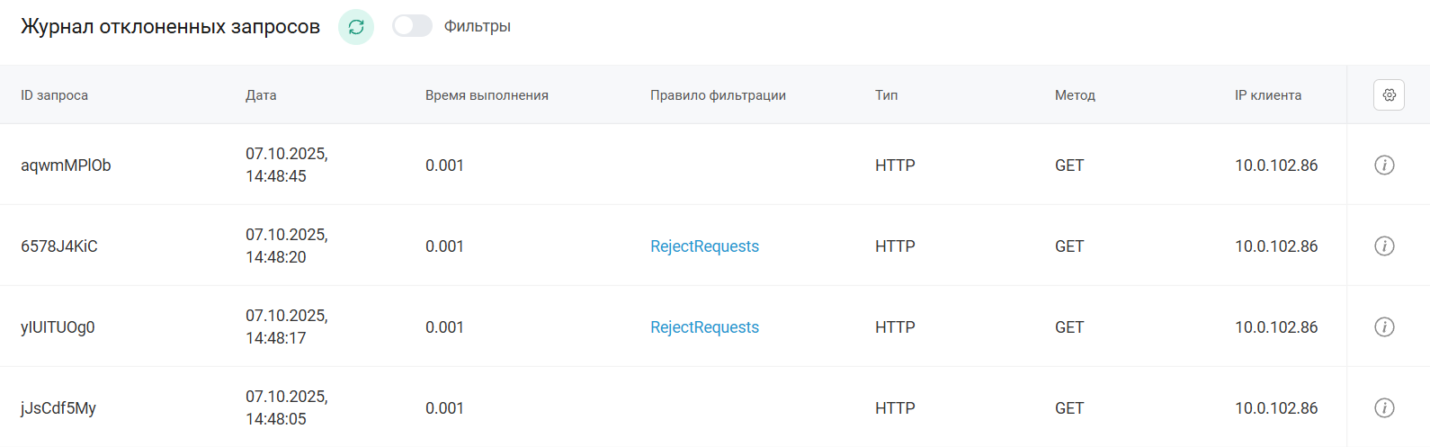Screen dimensions: 1430x447
Task: Click the Тип column header
Action: pos(886,95)
